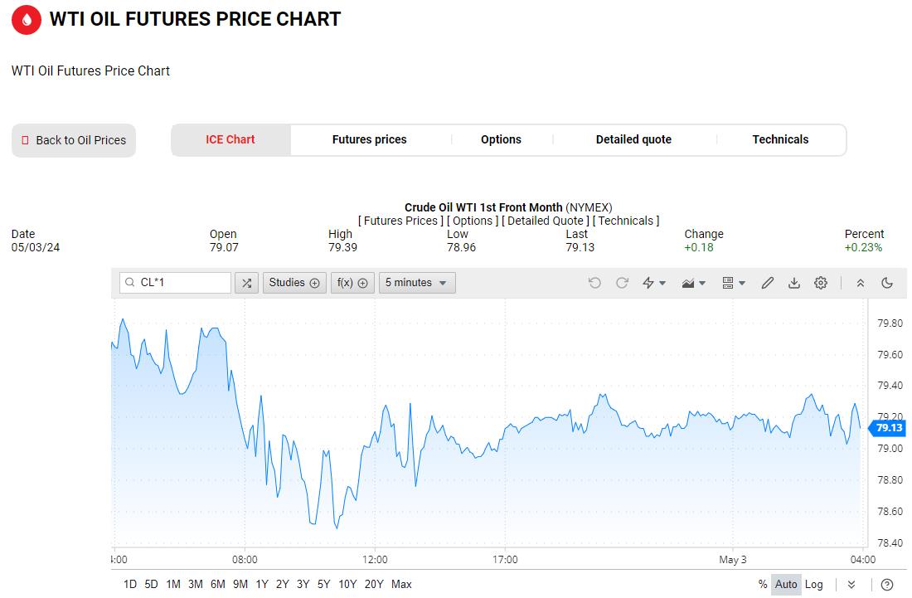Download the chart image

pos(794,283)
